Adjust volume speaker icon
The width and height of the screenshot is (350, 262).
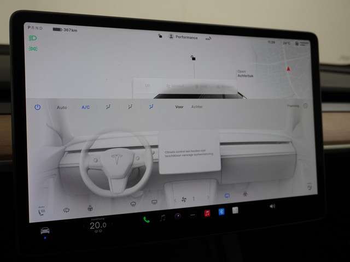(x=272, y=206)
